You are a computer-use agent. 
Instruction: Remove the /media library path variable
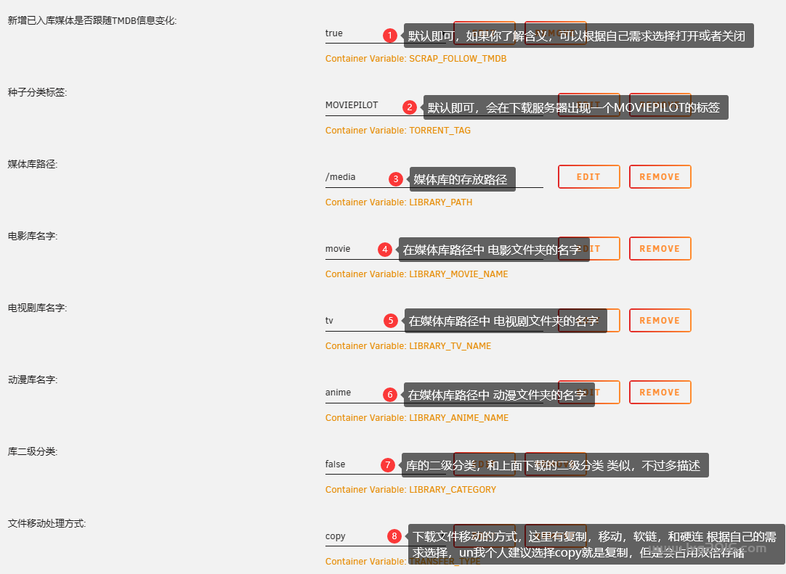click(660, 177)
